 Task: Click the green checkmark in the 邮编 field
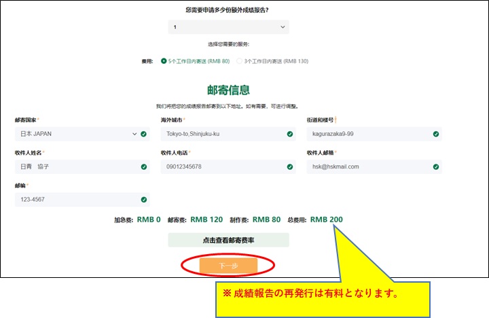pos(144,199)
